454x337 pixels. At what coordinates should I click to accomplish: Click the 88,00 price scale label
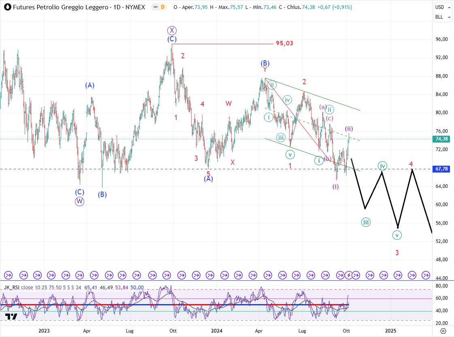click(x=441, y=76)
